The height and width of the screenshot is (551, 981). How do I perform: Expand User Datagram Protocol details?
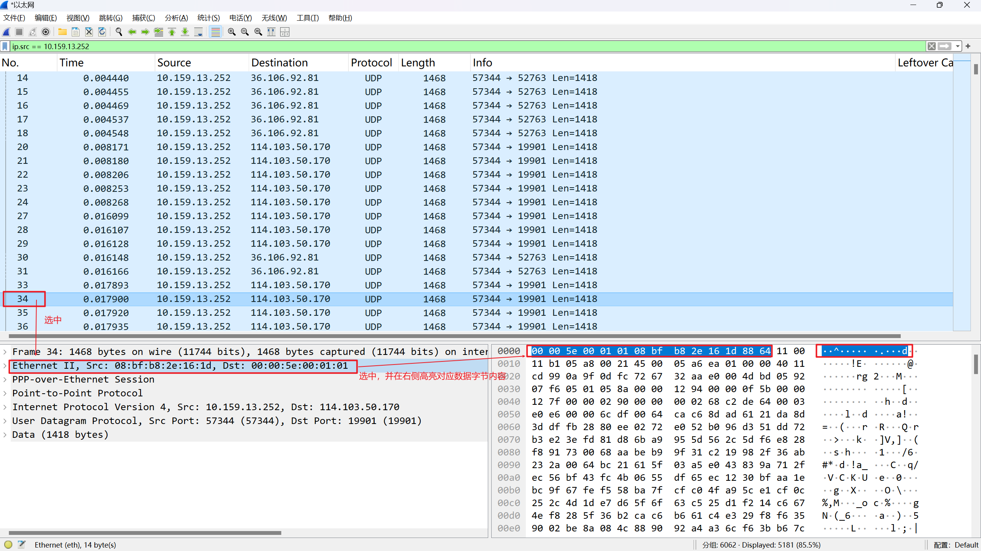coord(5,421)
